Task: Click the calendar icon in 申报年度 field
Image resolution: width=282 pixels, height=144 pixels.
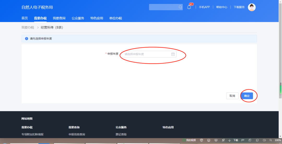Action: point(173,54)
